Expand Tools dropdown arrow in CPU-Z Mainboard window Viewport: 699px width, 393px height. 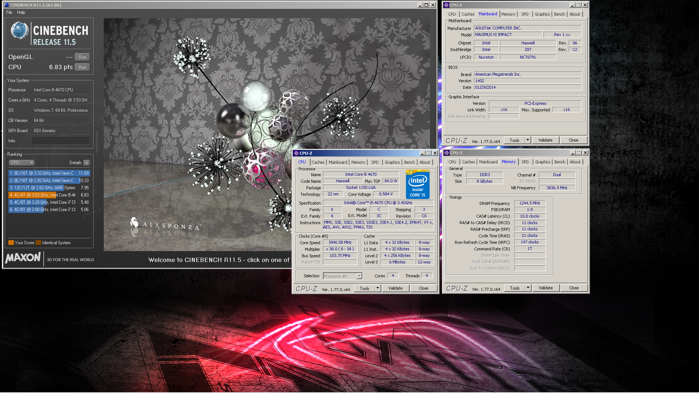click(528, 140)
